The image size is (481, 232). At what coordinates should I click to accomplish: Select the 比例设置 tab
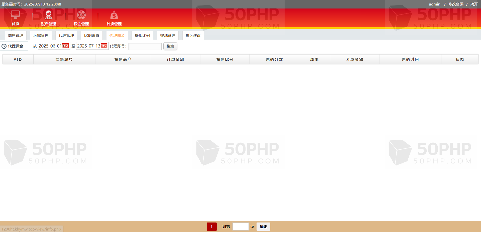(x=91, y=35)
